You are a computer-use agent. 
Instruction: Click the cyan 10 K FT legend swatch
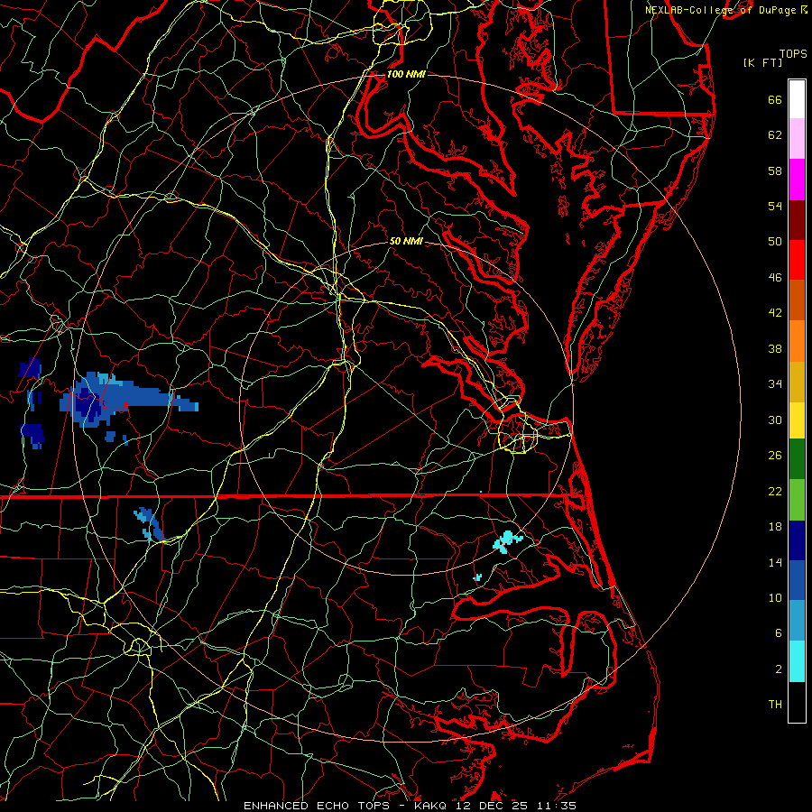pos(797,661)
